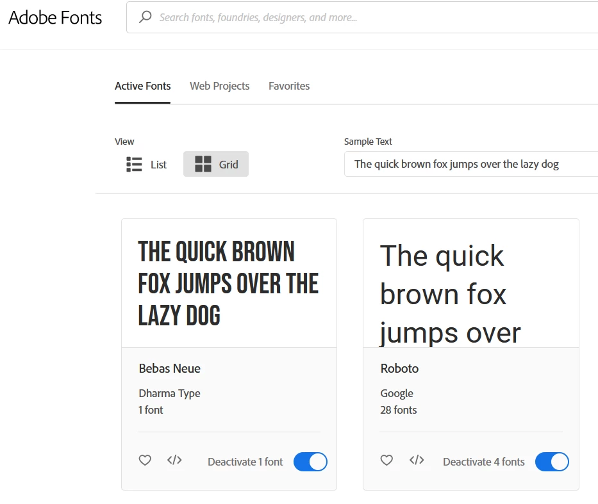The height and width of the screenshot is (504, 598).
Task: Select the Grid view button
Action: tap(216, 164)
